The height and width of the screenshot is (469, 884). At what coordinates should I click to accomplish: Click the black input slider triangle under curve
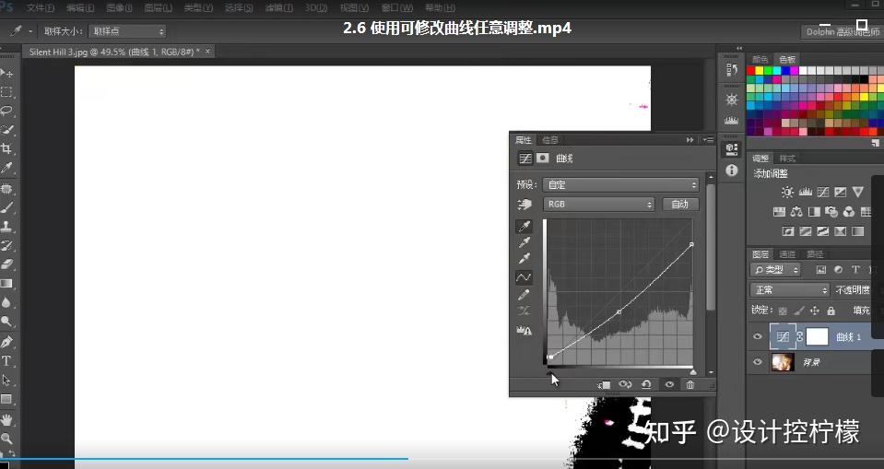(x=549, y=372)
